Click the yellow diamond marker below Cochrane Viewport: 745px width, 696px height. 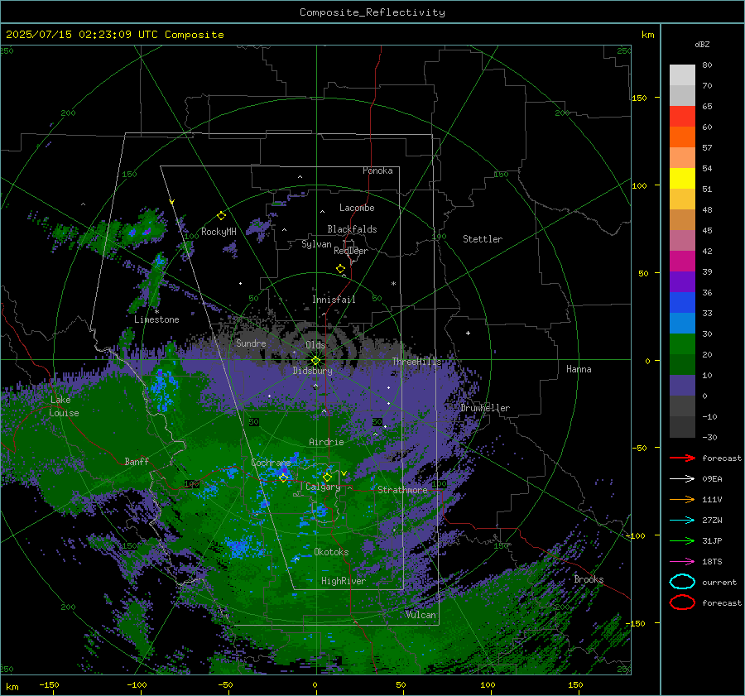[x=284, y=478]
